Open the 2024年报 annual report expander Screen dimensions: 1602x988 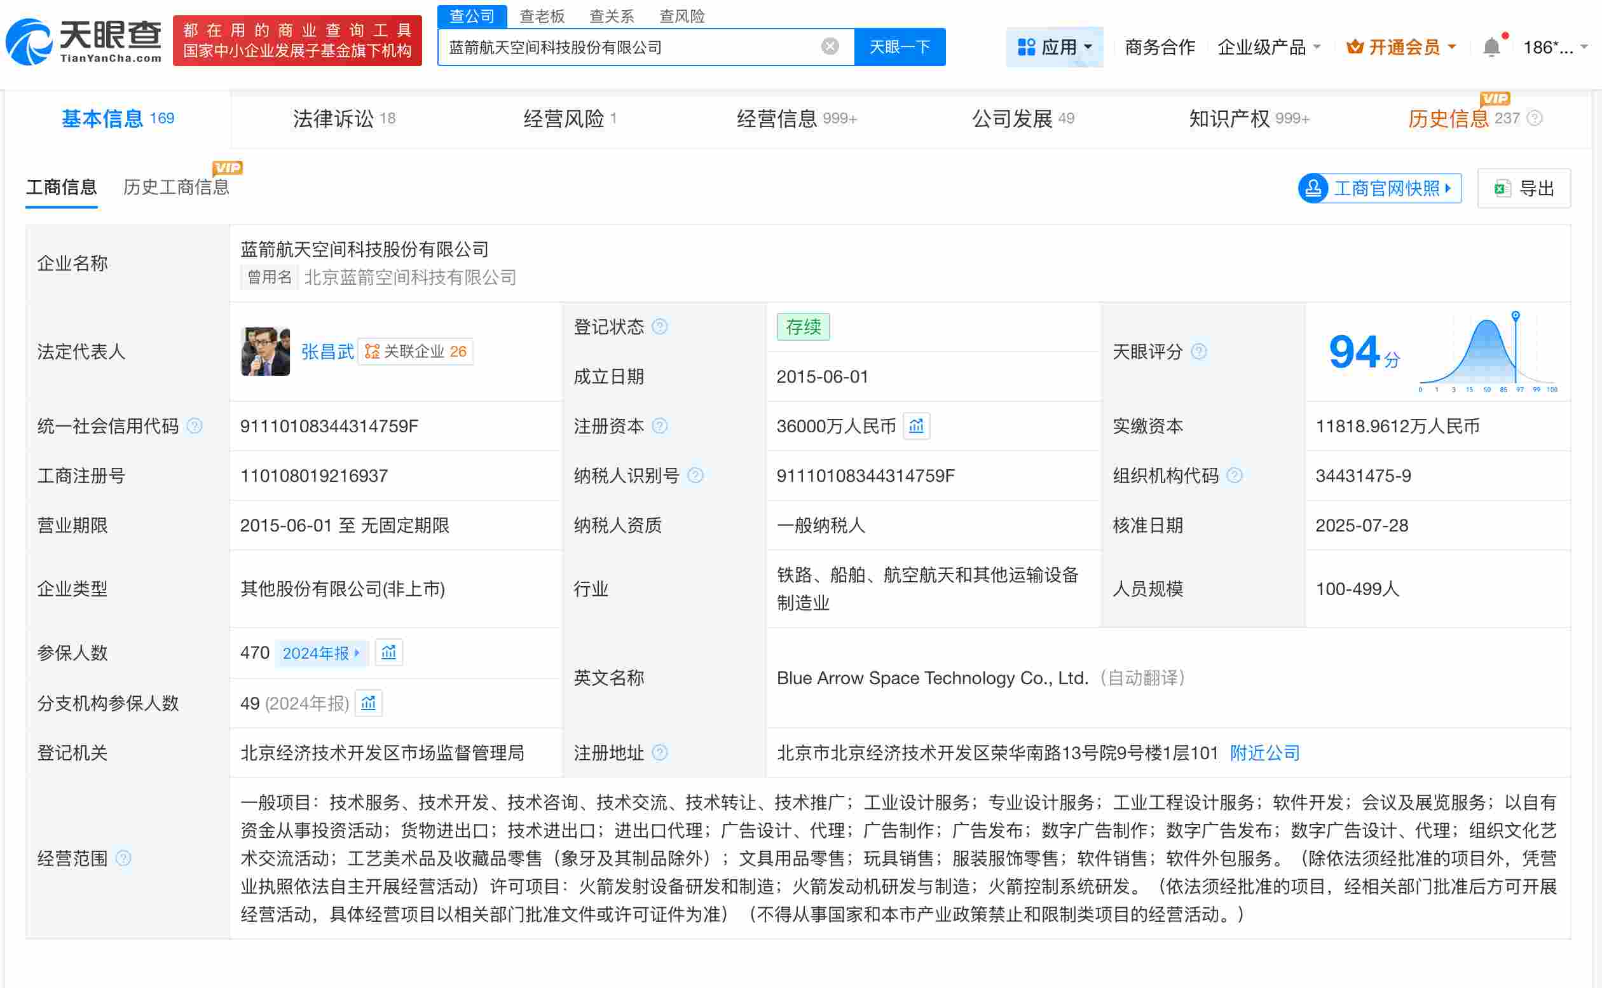click(x=322, y=653)
